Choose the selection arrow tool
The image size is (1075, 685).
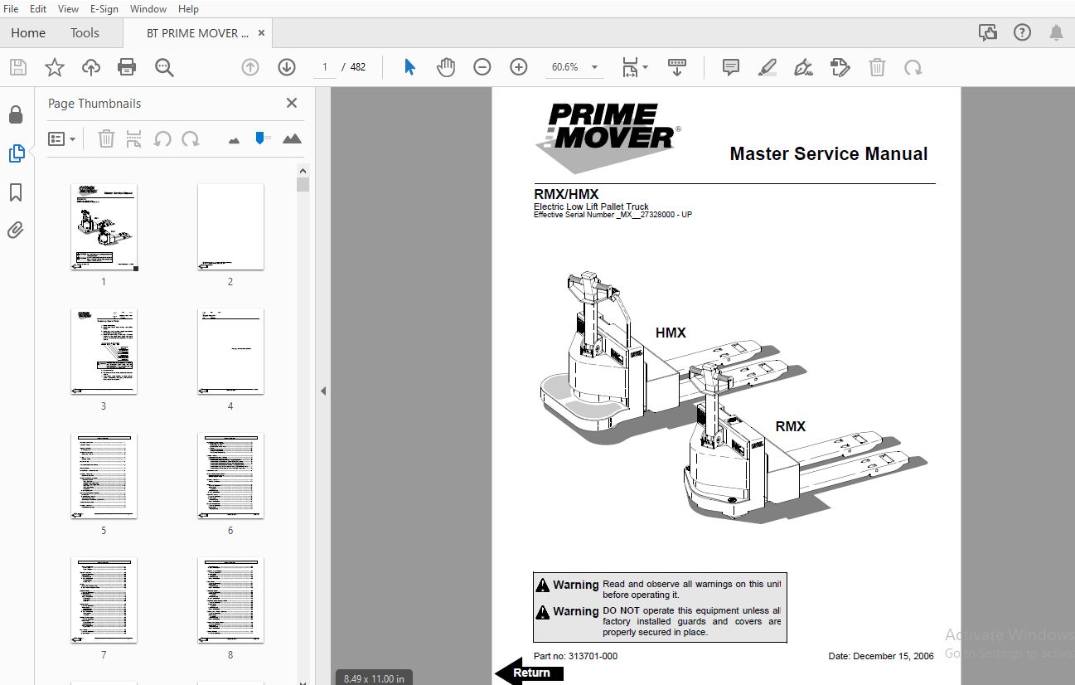coord(409,67)
